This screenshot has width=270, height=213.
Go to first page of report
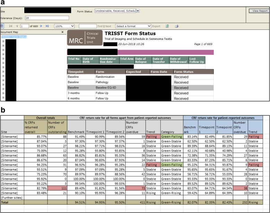pos(10,26)
